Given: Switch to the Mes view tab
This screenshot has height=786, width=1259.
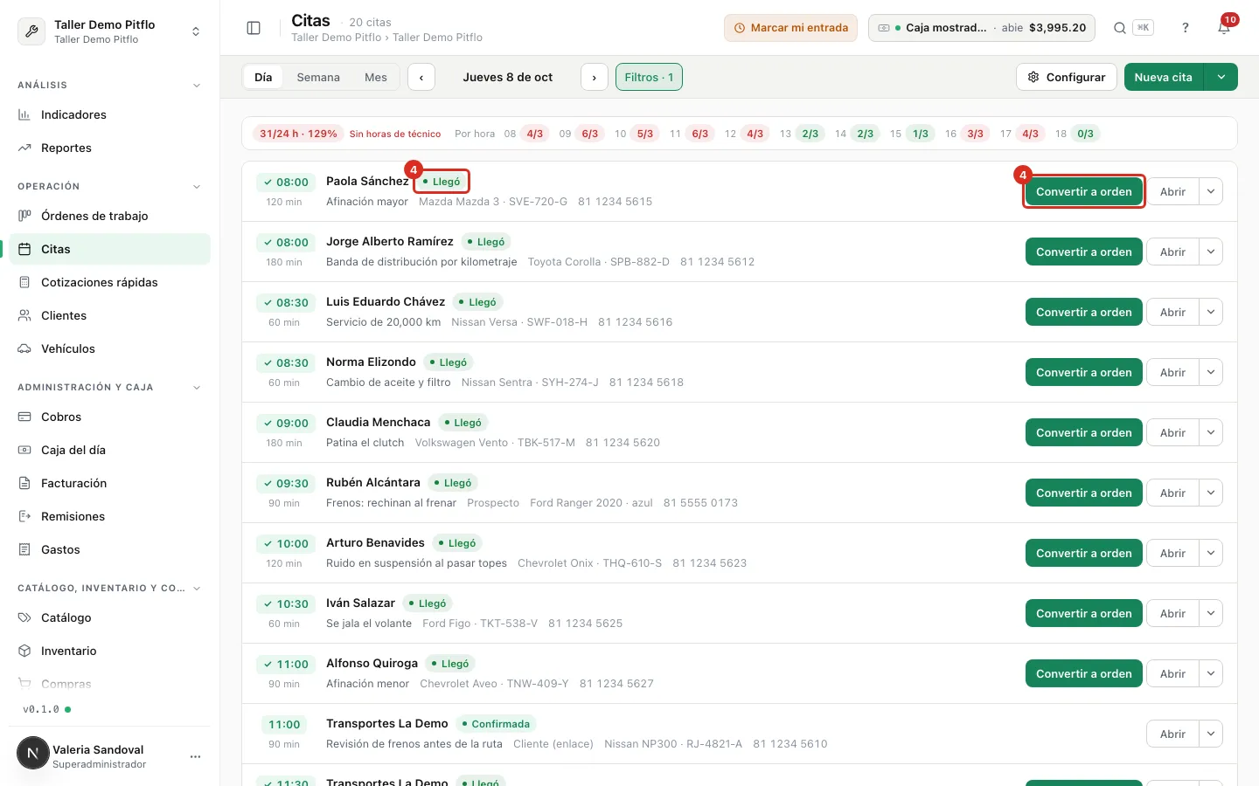Looking at the screenshot, I should (x=376, y=77).
